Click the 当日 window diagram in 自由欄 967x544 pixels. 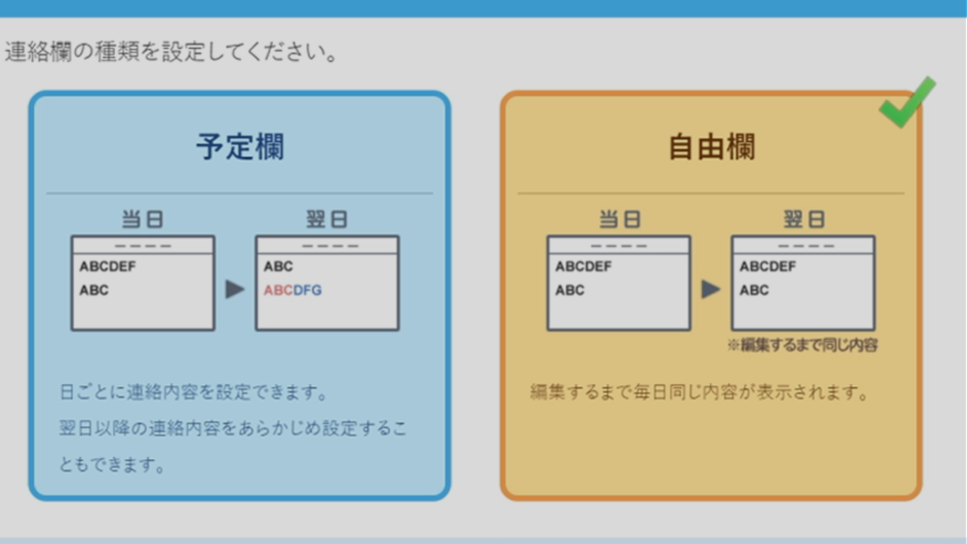[619, 283]
